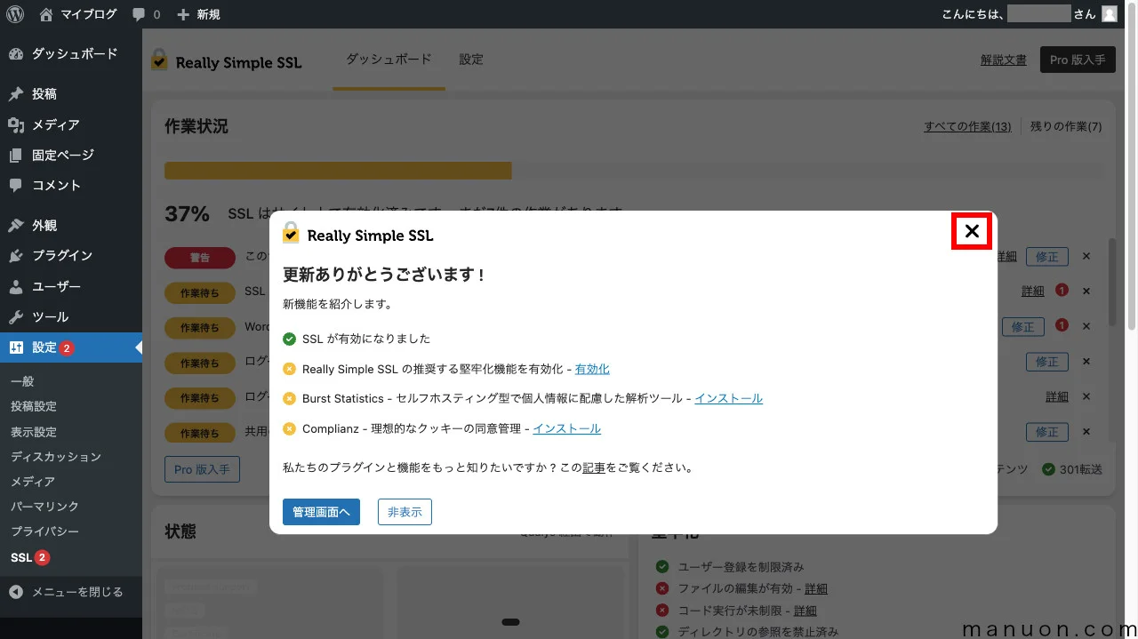Click the 非表示 button in dialog
This screenshot has width=1138, height=639.
(405, 512)
